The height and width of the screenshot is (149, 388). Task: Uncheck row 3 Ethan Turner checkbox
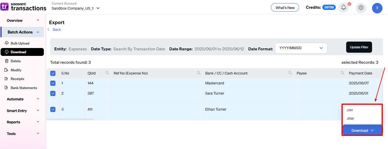click(x=53, y=109)
